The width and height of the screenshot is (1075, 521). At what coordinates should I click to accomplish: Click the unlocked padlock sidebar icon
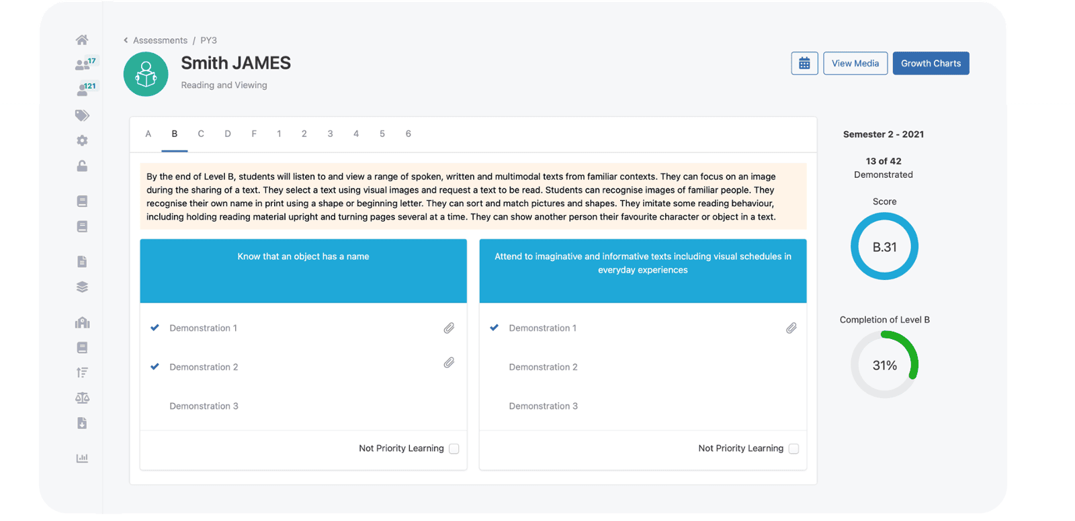click(82, 166)
